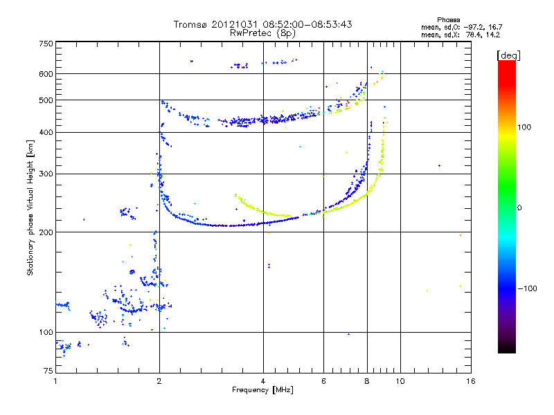Click the colorbar '0' tick label

(519, 208)
